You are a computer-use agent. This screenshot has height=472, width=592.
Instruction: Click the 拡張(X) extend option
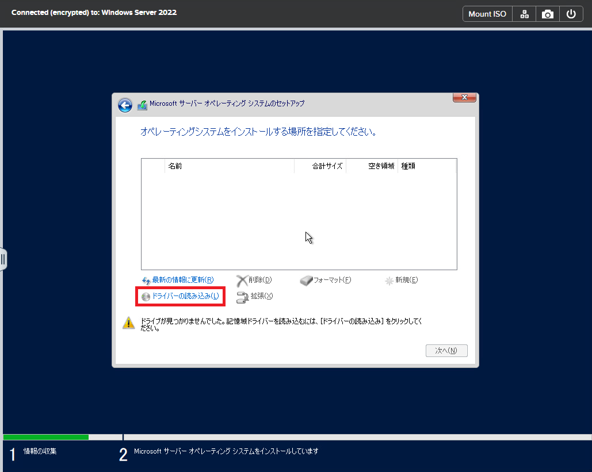tap(254, 297)
